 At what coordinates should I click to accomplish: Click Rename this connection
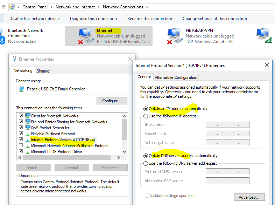point(150,19)
